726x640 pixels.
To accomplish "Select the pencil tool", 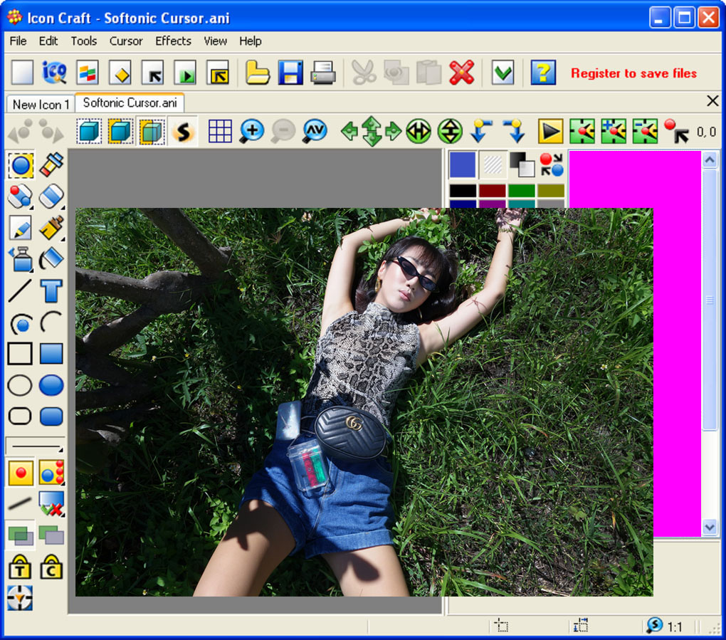I will [21, 228].
